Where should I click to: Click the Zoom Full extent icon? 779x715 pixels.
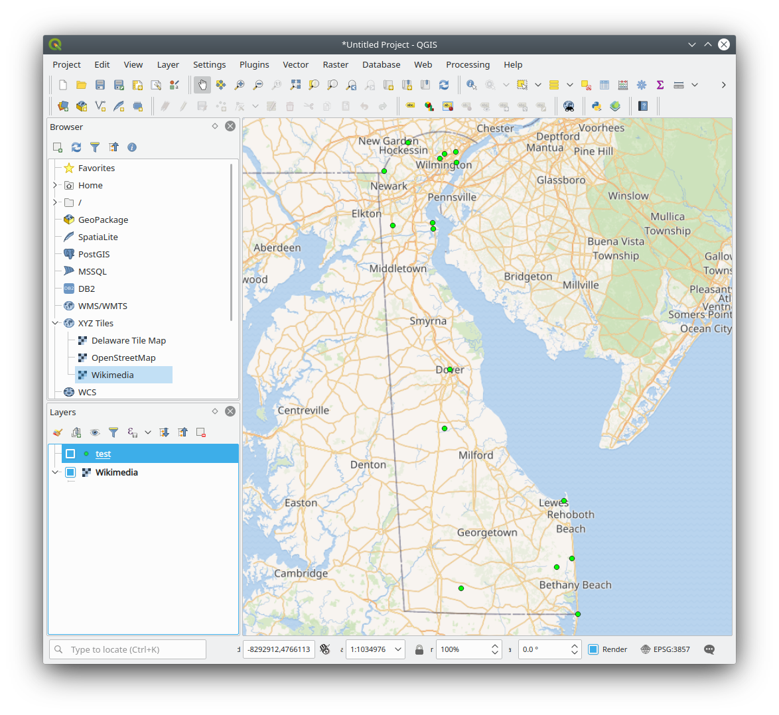pyautogui.click(x=295, y=85)
